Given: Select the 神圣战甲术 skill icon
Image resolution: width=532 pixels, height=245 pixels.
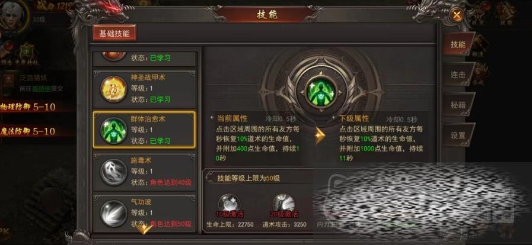Looking at the screenshot, I should [x=114, y=89].
